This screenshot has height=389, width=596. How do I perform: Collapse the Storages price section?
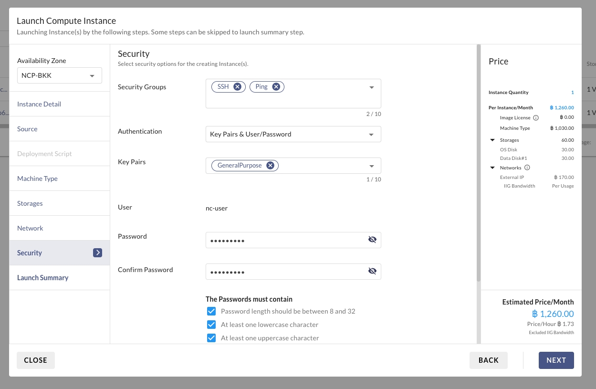(492, 140)
